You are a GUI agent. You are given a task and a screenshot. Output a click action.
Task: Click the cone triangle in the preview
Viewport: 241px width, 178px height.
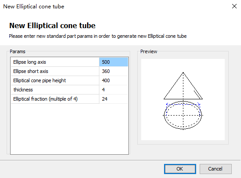tap(183, 86)
